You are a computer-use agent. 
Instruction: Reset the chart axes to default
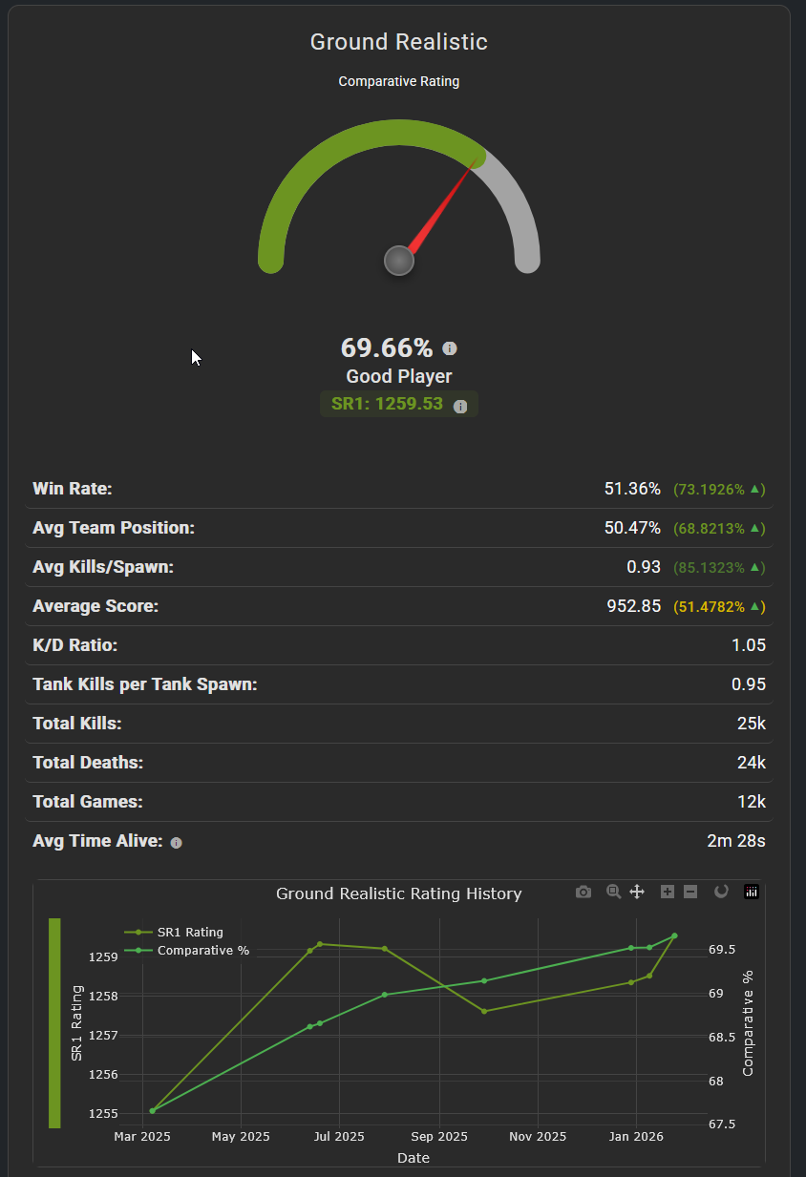click(721, 892)
